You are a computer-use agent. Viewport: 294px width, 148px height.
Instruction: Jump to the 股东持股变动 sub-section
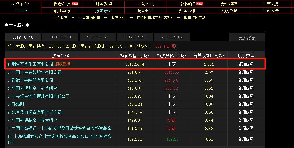click(x=195, y=18)
